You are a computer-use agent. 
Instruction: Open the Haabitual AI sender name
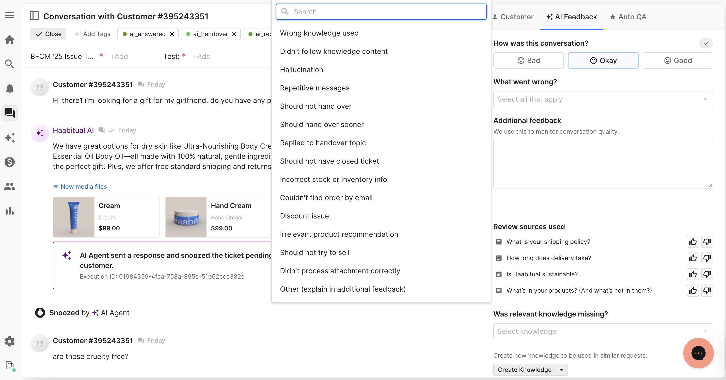coord(73,131)
